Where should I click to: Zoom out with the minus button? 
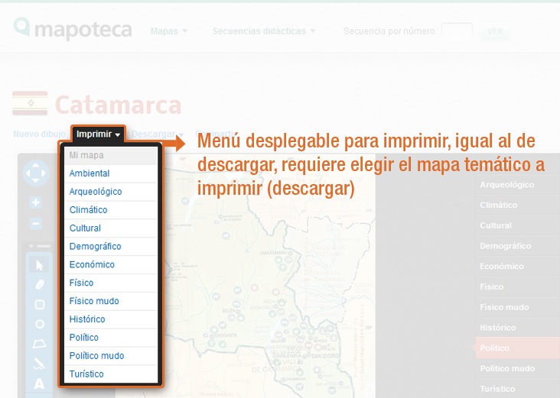36,224
